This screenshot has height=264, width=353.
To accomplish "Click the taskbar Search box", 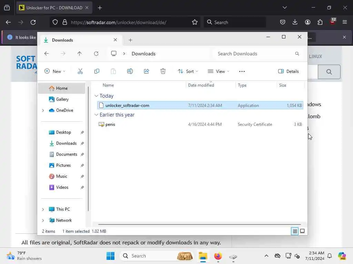I will coord(157,256).
